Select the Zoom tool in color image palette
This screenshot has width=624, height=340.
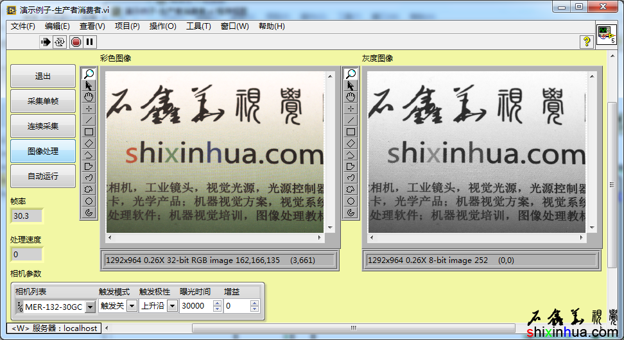[89, 74]
